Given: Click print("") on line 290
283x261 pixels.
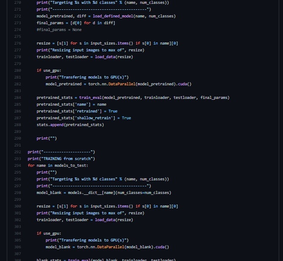Looking at the screenshot, I should pos(47,138).
